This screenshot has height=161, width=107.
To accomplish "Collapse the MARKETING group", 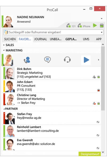I will [4, 50].
